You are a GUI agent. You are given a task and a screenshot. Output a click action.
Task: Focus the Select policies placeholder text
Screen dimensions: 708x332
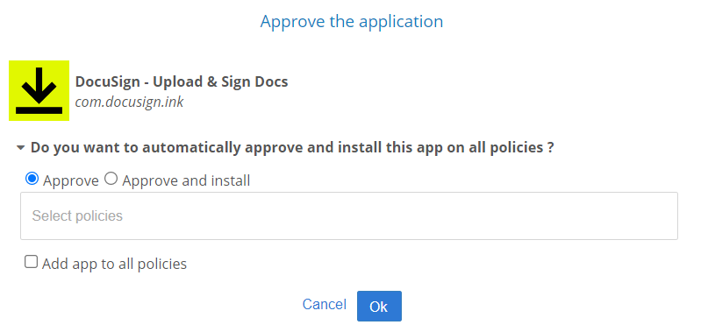77,216
